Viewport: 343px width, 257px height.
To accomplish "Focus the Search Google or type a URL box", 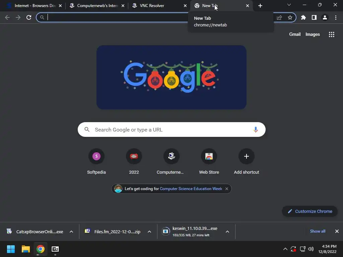I will (171, 130).
